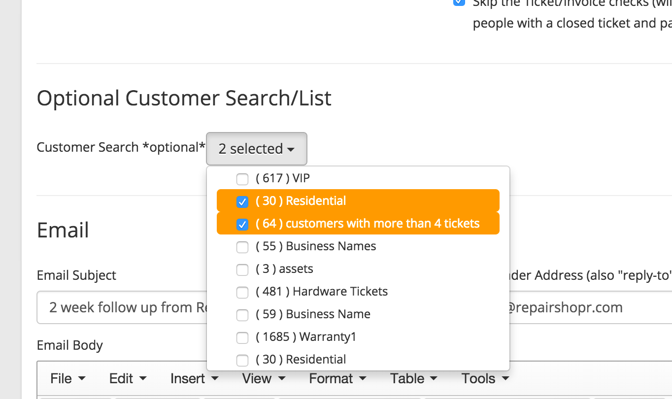Open the Table menu
672x399 pixels.
pos(413,378)
